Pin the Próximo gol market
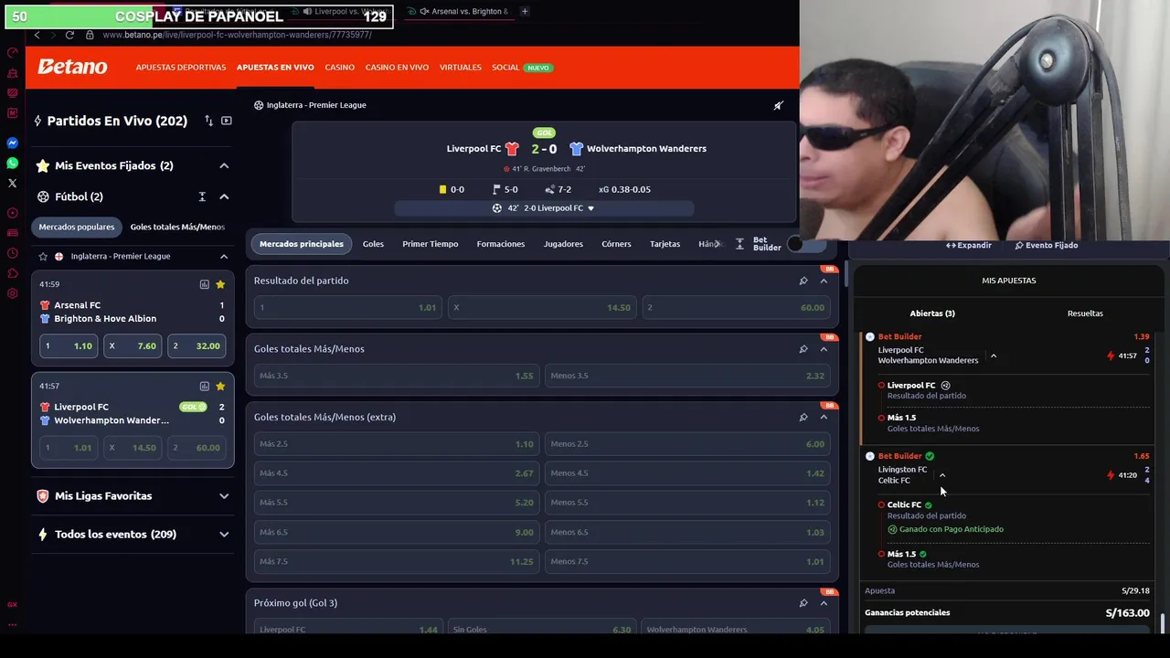 click(803, 603)
